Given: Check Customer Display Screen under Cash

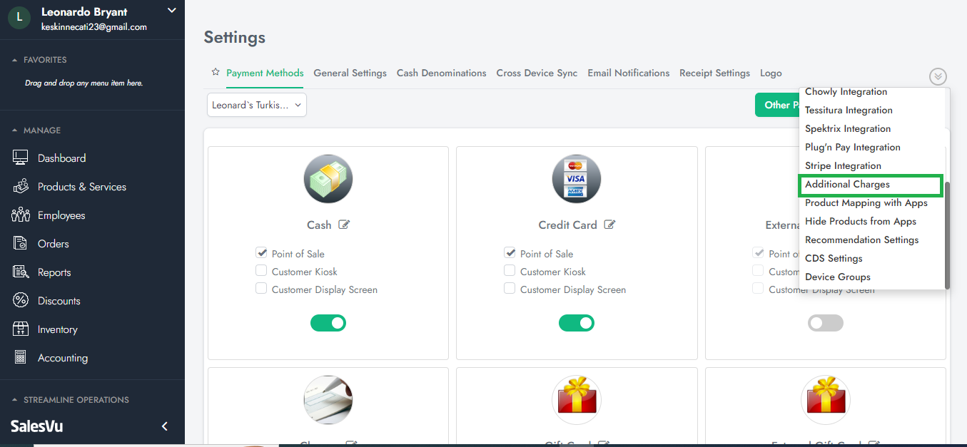Looking at the screenshot, I should [x=261, y=289].
